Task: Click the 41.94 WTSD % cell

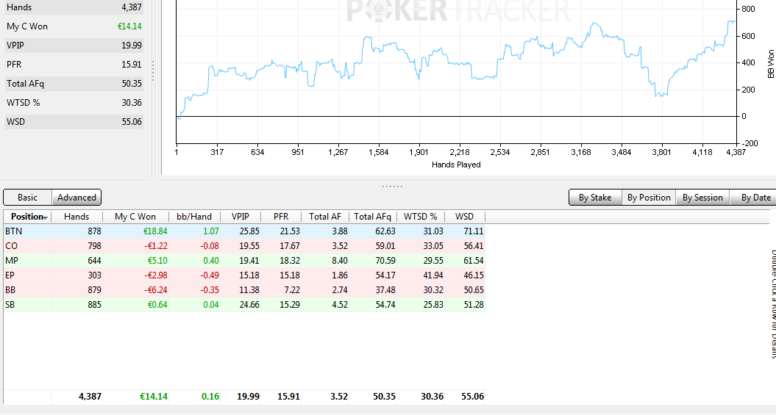Action: click(x=433, y=275)
